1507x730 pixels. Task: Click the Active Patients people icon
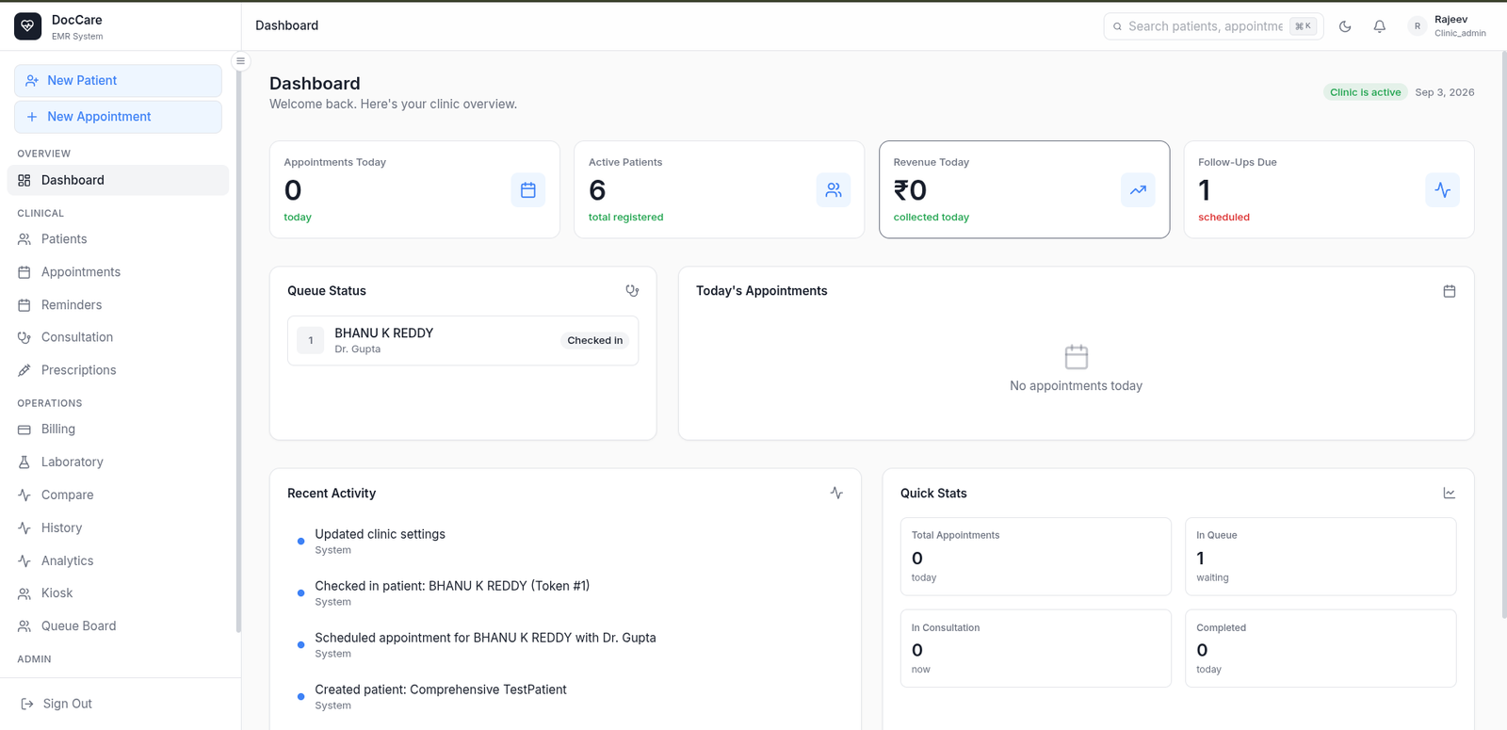834,190
